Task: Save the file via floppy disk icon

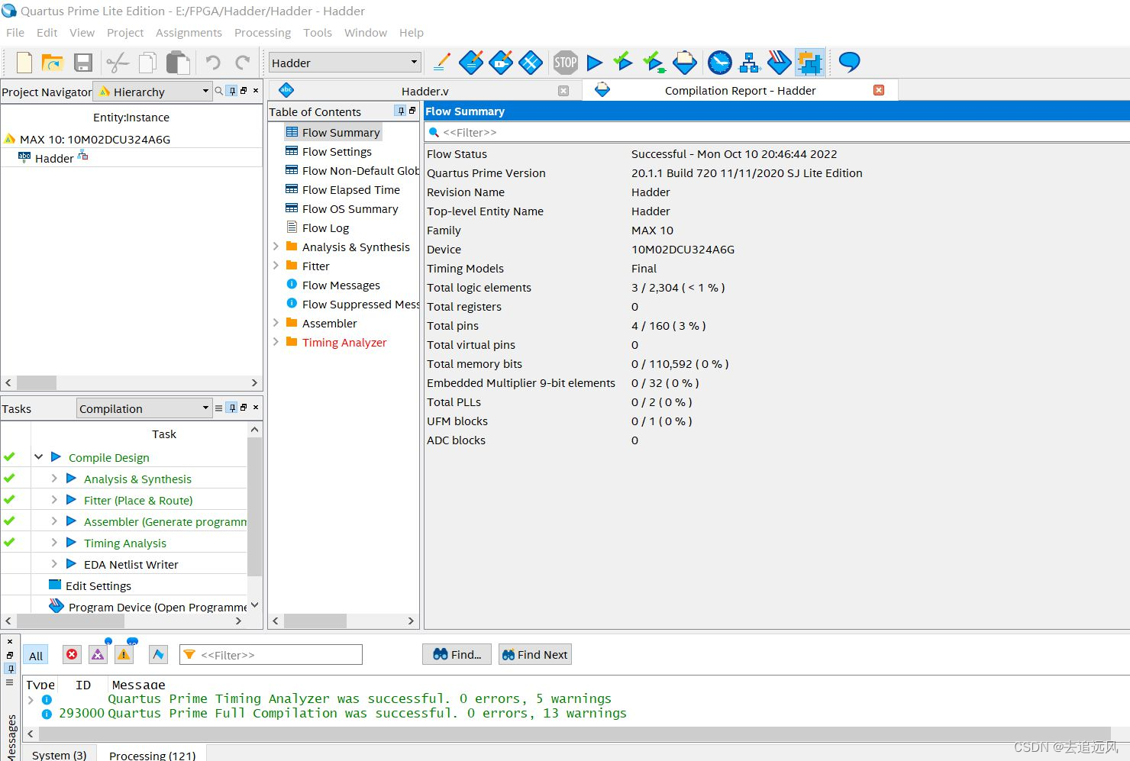Action: click(x=82, y=63)
